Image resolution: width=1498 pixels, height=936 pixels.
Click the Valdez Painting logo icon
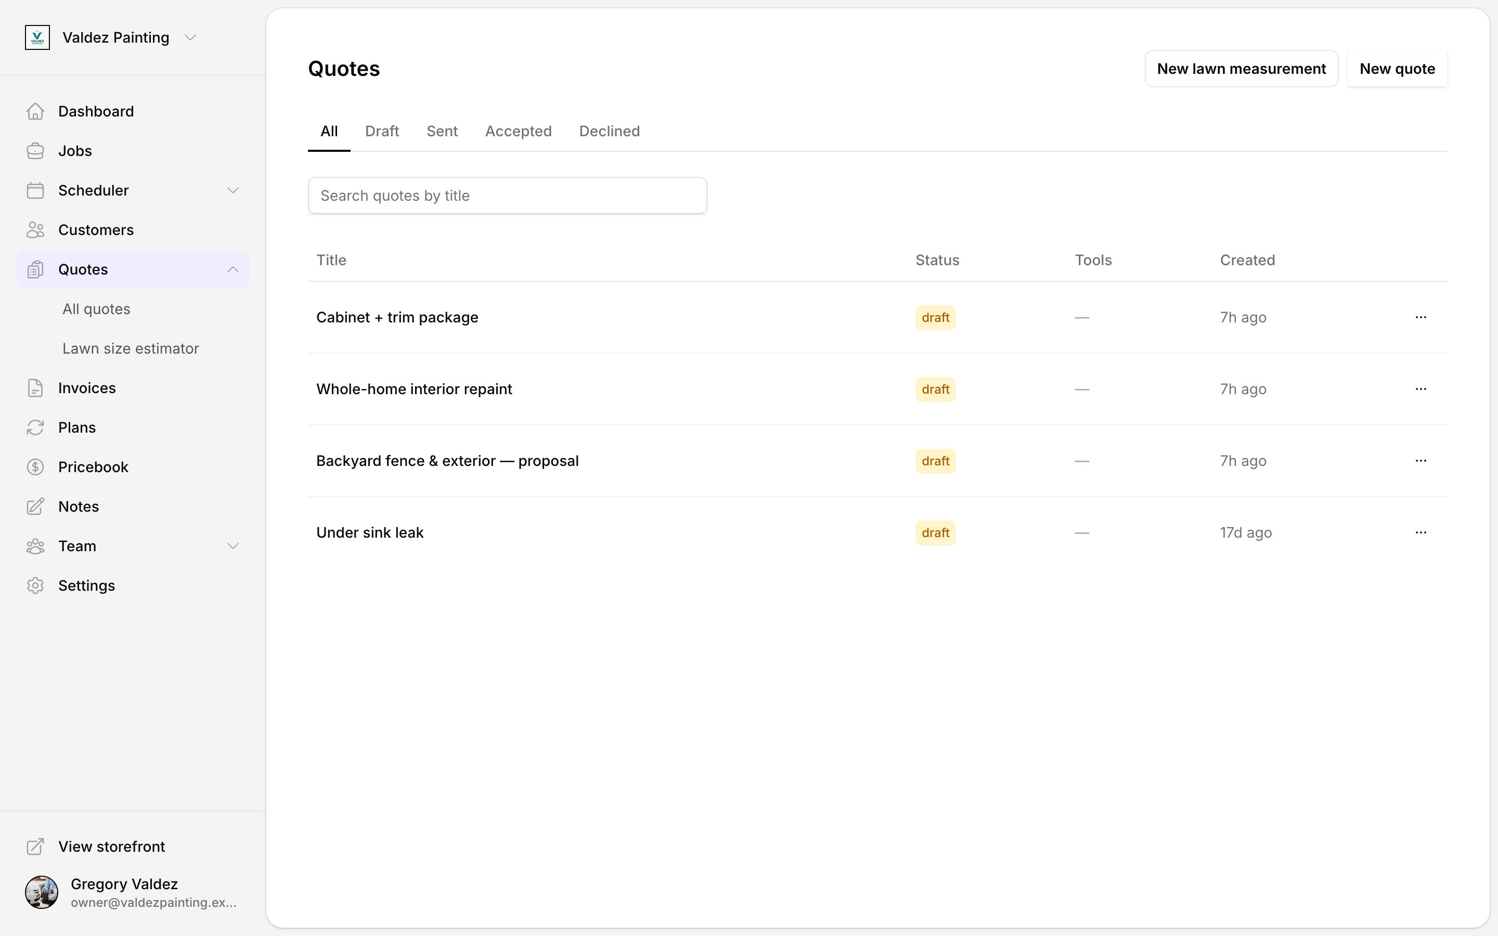[37, 38]
